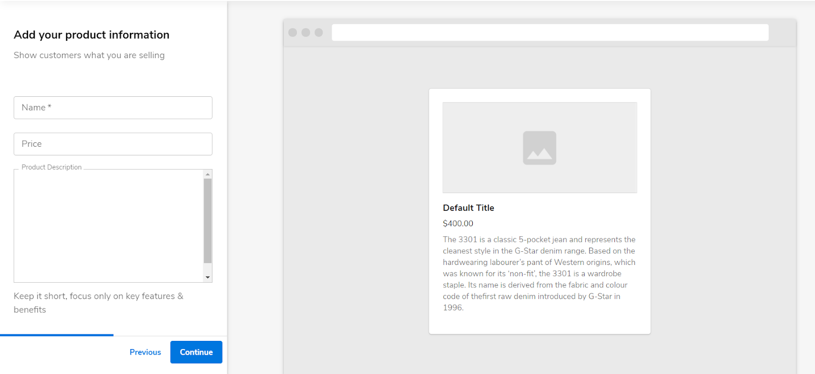This screenshot has height=374, width=815.
Task: Click the preview browser address bar
Action: point(550,33)
